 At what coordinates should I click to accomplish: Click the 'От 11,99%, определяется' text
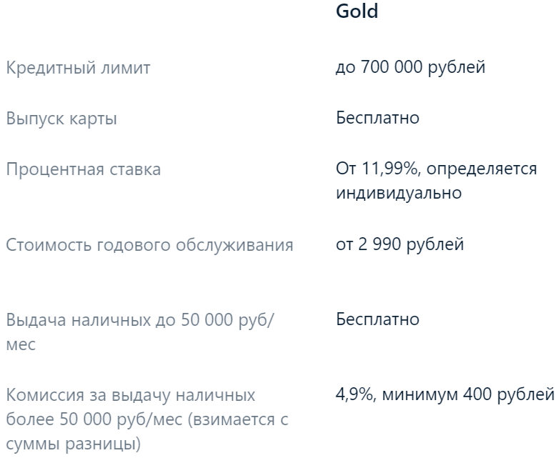436,169
